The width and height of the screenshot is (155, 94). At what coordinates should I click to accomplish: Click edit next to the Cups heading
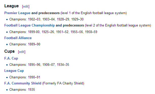click(22, 52)
